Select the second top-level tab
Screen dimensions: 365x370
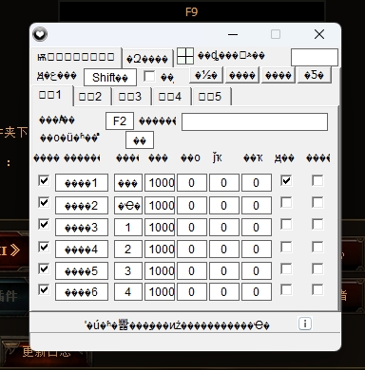pos(147,59)
